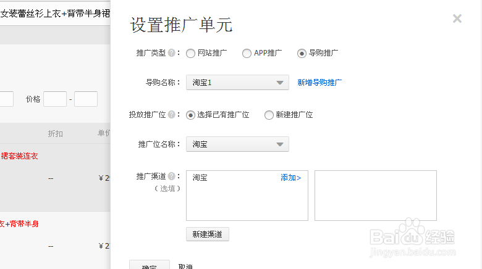
Task: Click the 新建渠道 button
Action: tap(208, 234)
